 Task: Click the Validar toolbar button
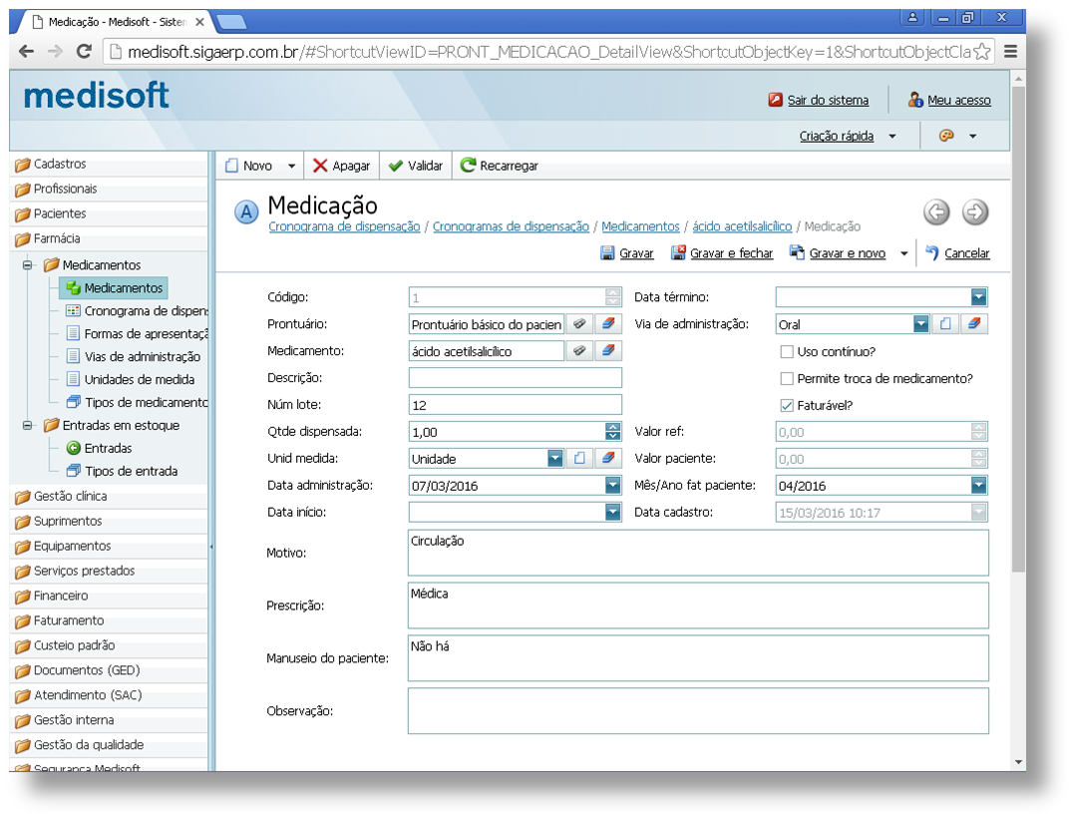click(x=416, y=166)
